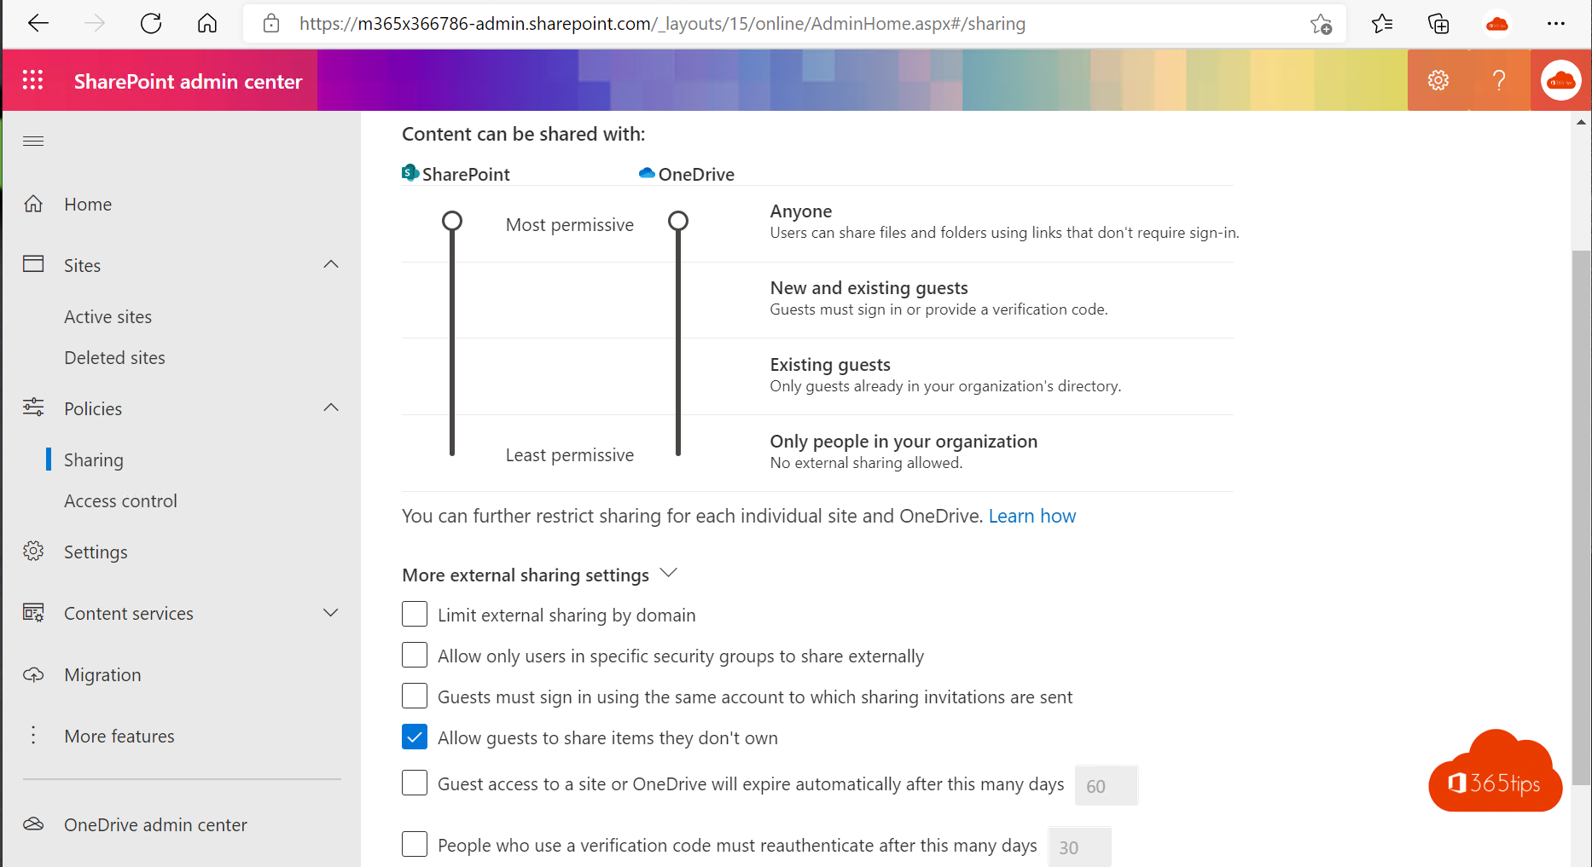Collapse More external sharing settings

(669, 574)
